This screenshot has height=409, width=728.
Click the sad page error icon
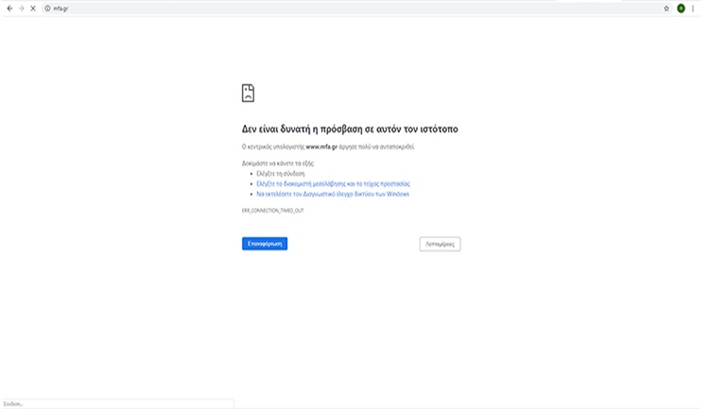point(248,93)
